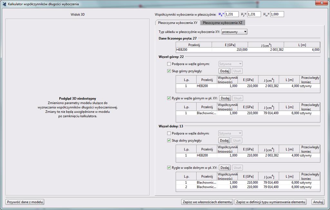This screenshot has width=330, height=210.
Task: Click L value 6,000 in upper node beams table
Action: click(x=289, y=113)
